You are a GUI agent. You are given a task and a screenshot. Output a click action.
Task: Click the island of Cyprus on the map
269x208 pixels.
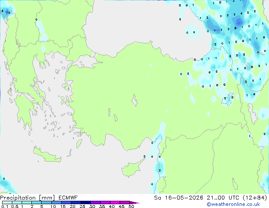click(132, 169)
